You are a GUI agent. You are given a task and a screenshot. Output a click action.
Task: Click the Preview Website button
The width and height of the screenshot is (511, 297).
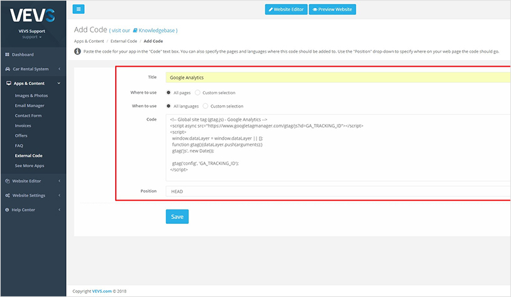tap(332, 9)
